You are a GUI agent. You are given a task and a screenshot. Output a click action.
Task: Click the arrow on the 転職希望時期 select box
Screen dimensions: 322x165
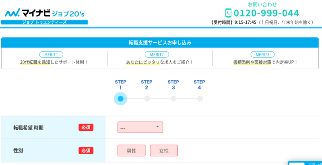157,127
